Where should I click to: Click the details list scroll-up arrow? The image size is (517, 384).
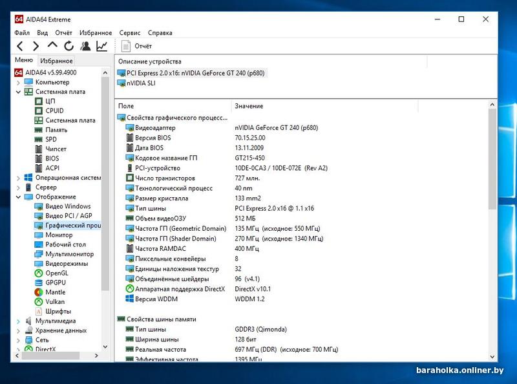[x=492, y=105]
